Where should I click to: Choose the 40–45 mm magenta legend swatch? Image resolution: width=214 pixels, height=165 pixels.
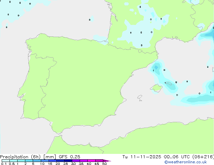91,161
